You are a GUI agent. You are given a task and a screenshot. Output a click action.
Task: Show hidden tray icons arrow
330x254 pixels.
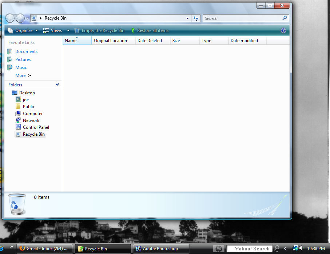pos(285,249)
